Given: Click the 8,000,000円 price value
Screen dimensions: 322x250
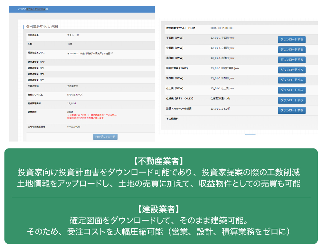Looking at the screenshot, I should pyautogui.click(x=74, y=127).
